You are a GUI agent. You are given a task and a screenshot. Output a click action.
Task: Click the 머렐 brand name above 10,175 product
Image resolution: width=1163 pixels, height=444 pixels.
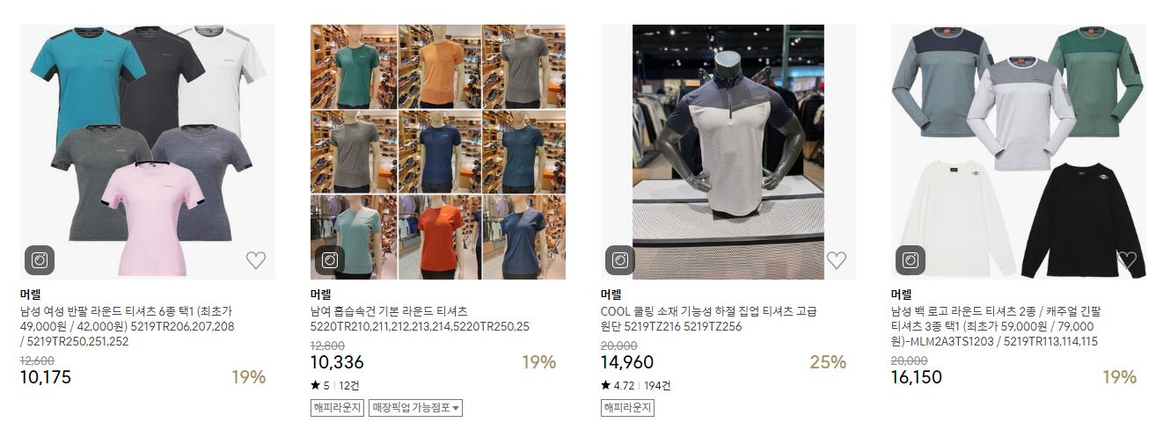[31, 295]
